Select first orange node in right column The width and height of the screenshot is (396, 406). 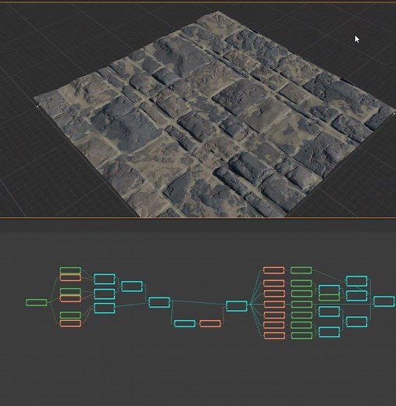[274, 270]
